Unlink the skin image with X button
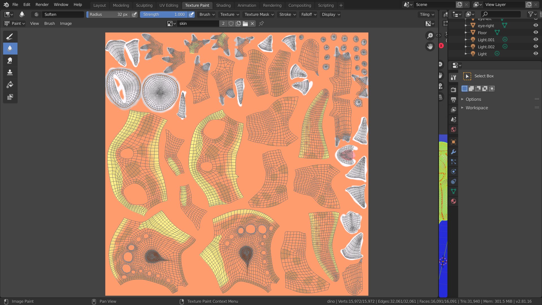The image size is (542, 305). click(x=252, y=23)
